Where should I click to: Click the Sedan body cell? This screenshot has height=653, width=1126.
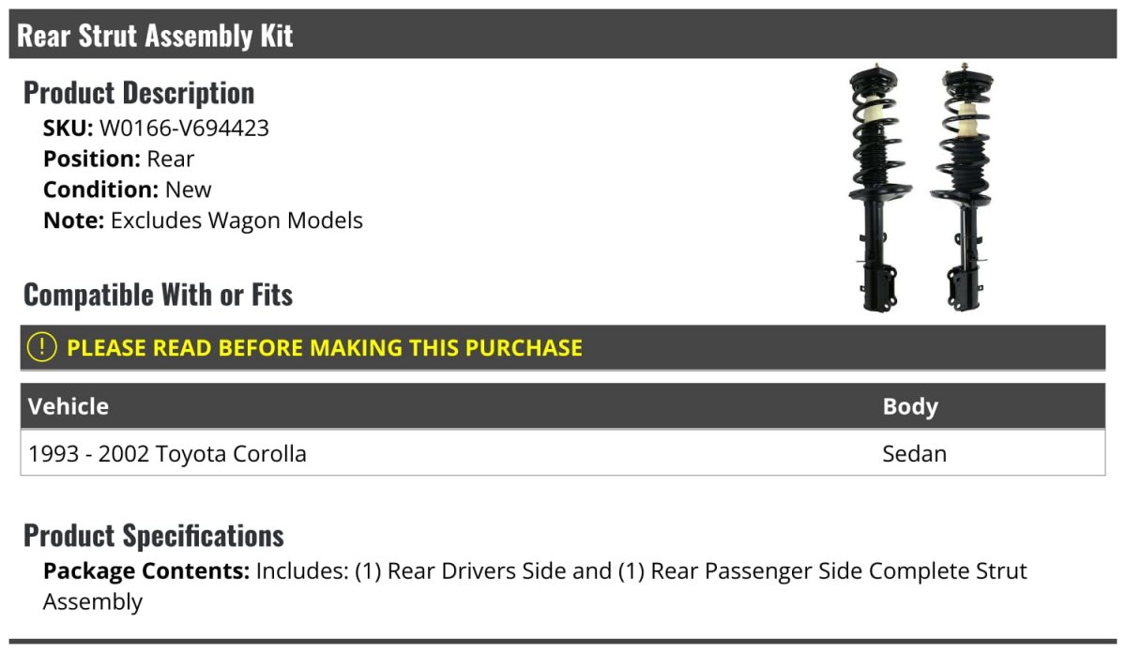point(915,453)
